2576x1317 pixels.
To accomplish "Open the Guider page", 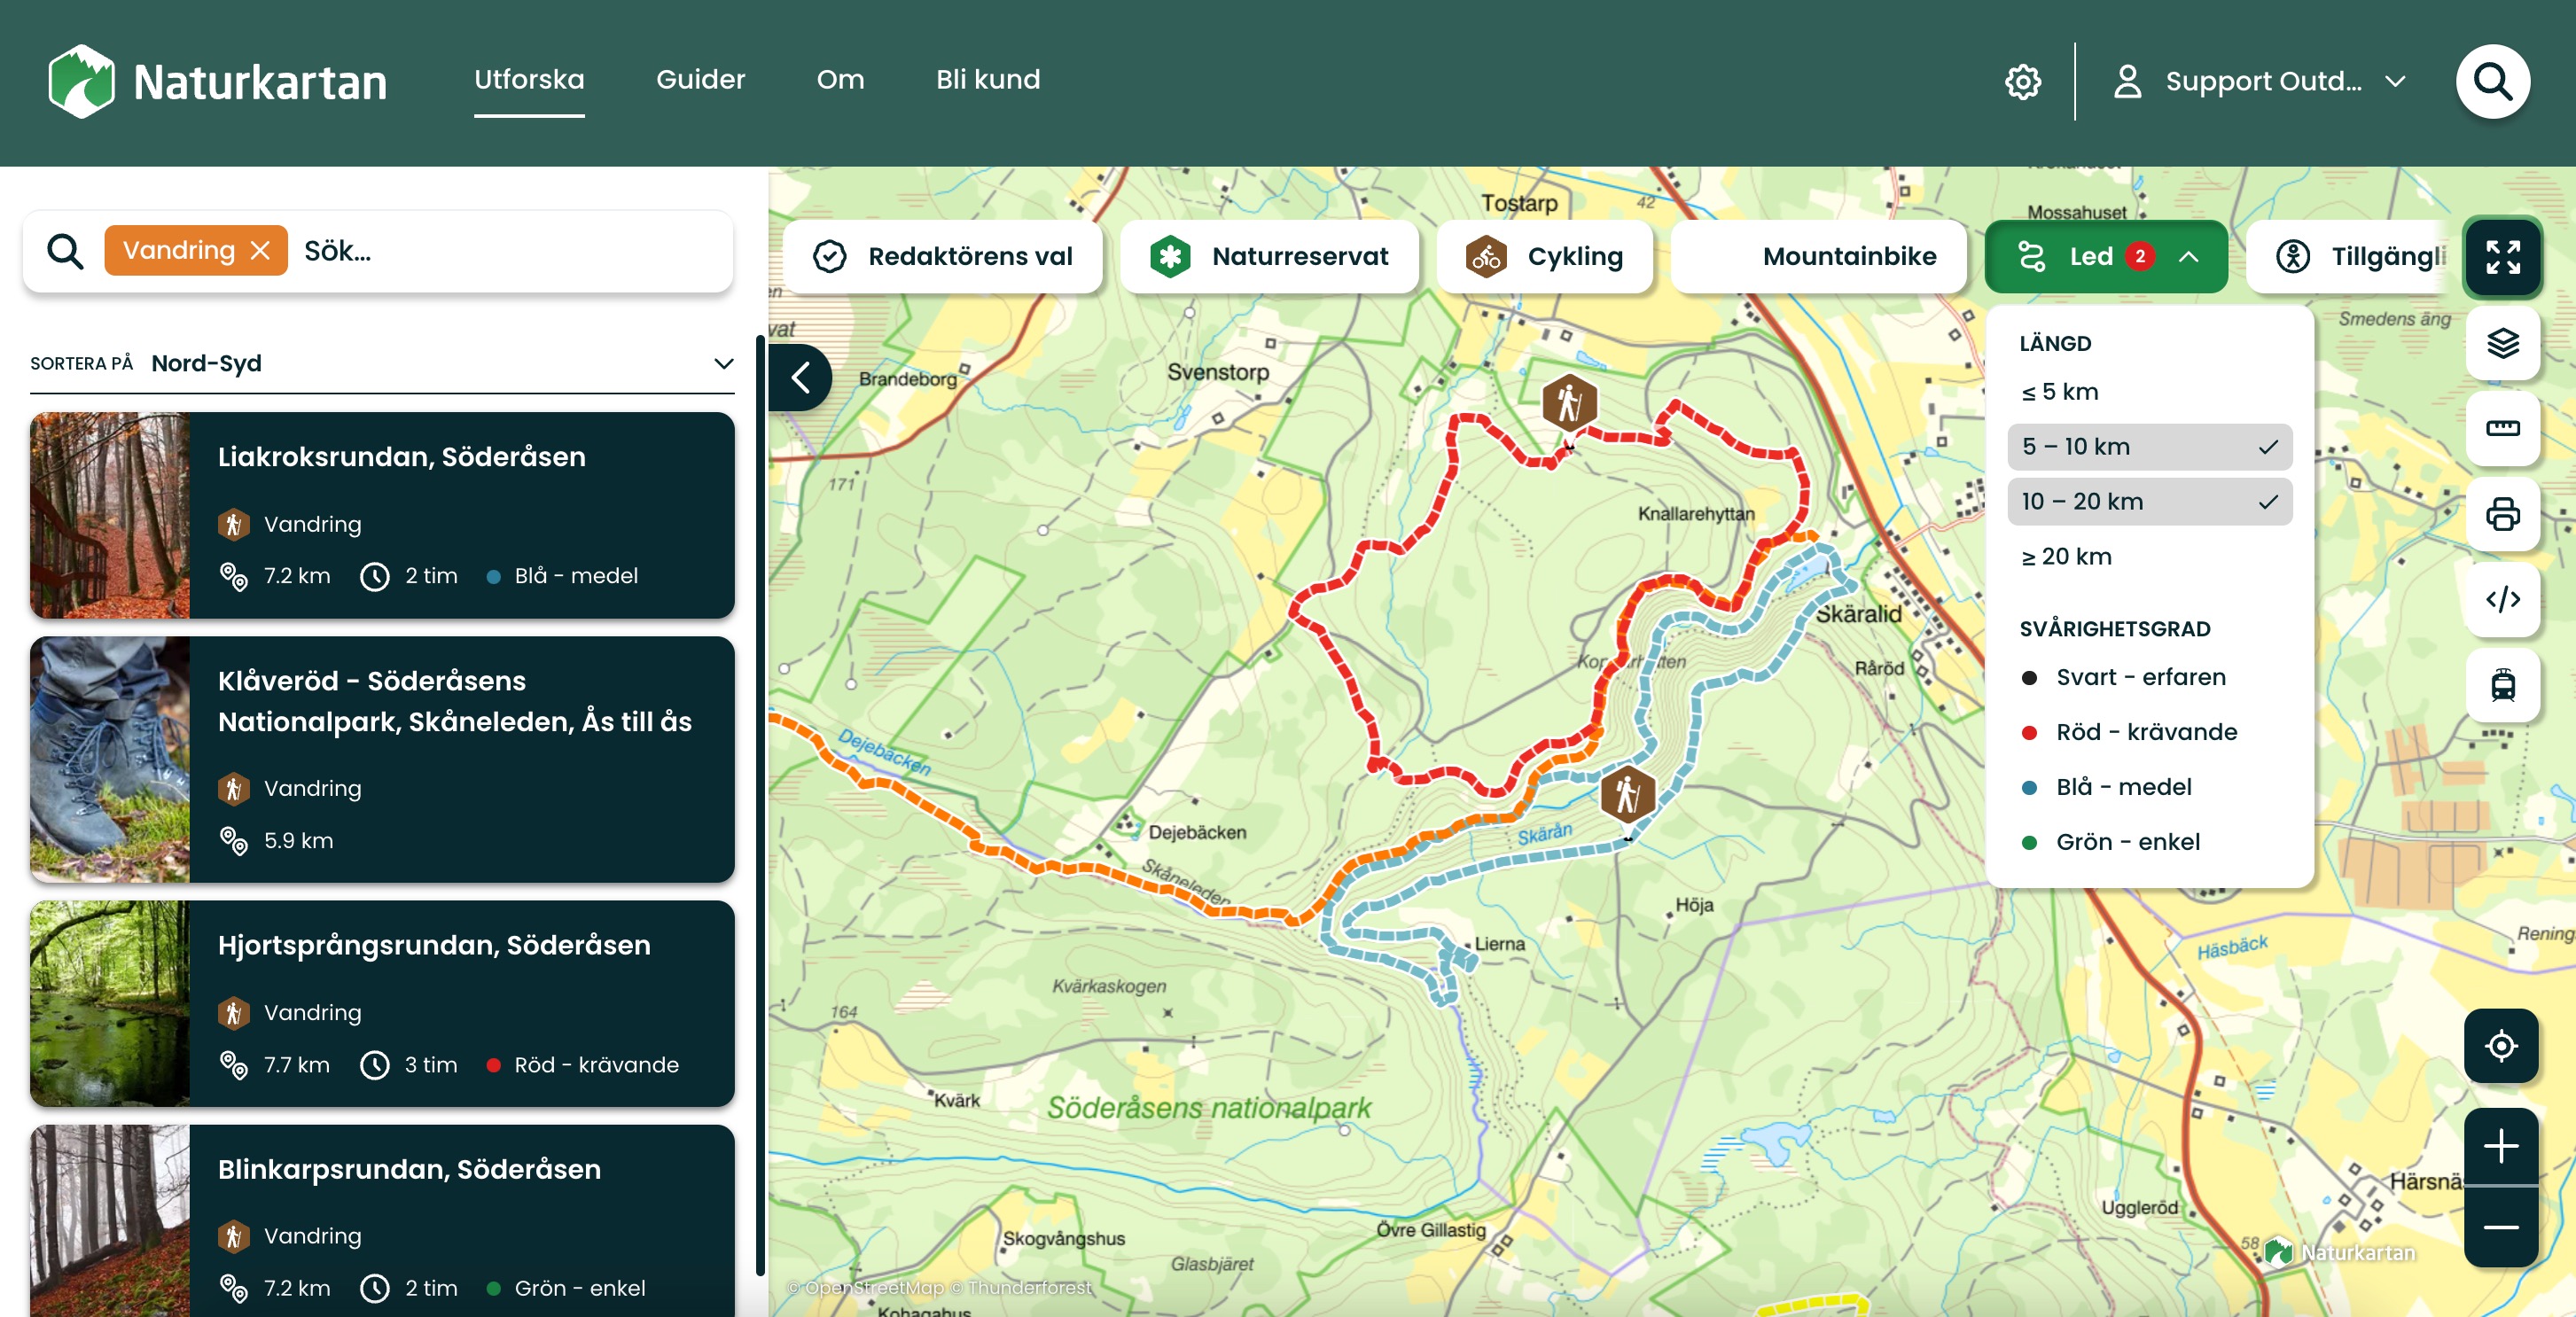I will 700,80.
